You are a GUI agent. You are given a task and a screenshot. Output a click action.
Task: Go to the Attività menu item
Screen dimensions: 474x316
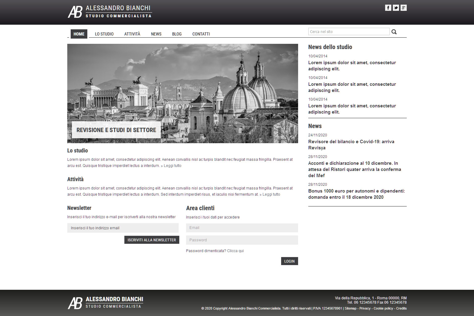(132, 34)
